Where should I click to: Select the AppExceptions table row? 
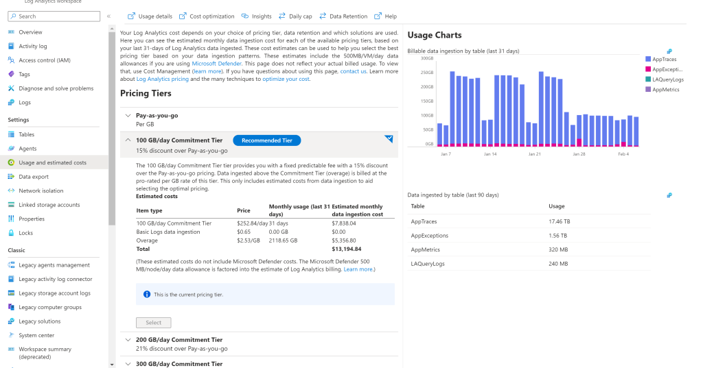click(x=529, y=236)
